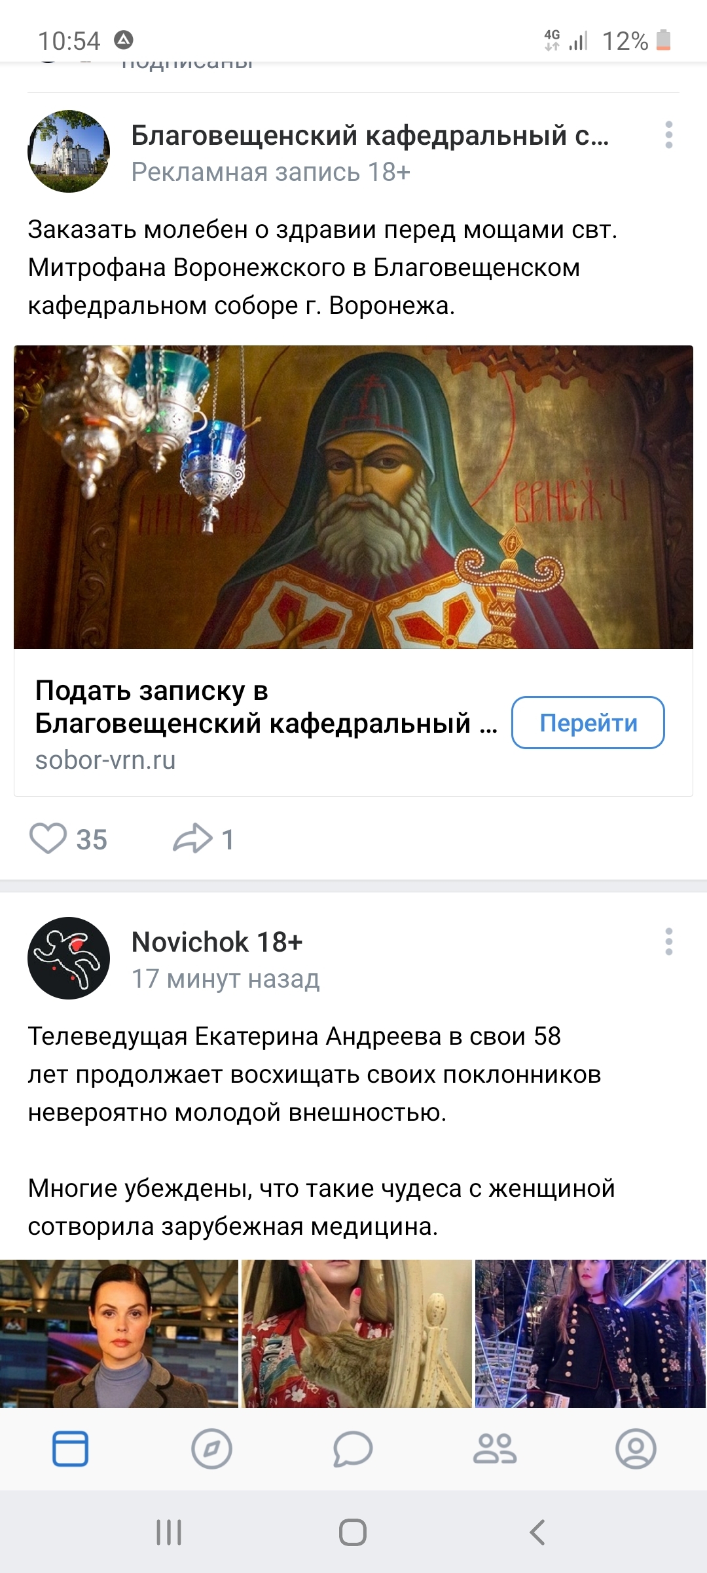
Task: Open the Discover compass tab
Action: [211, 1448]
